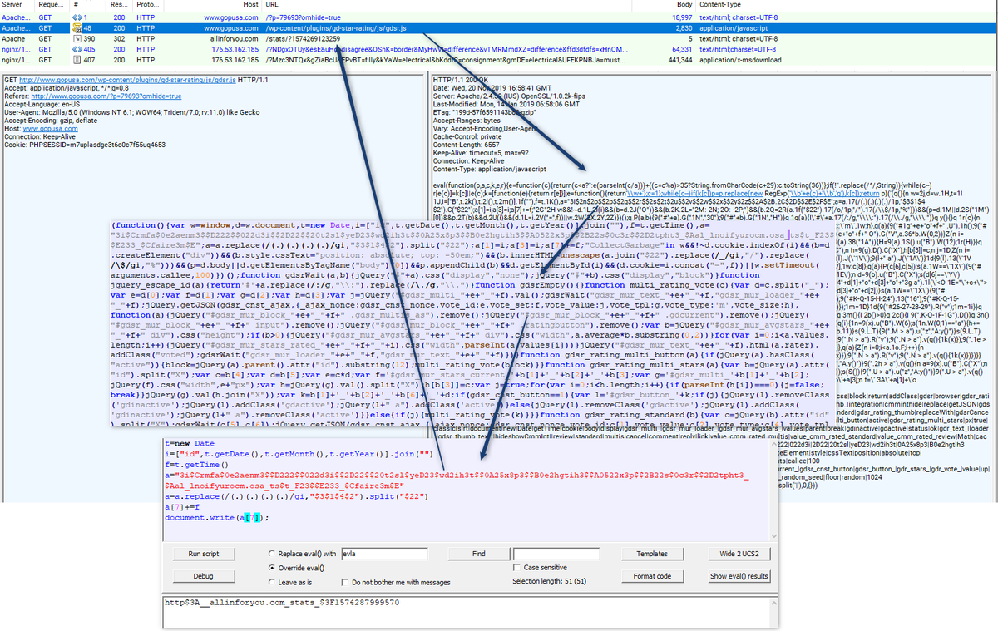Image resolution: width=998 pixels, height=631 pixels.
Task: Sort sessions by Result column header
Action: tap(119, 4)
